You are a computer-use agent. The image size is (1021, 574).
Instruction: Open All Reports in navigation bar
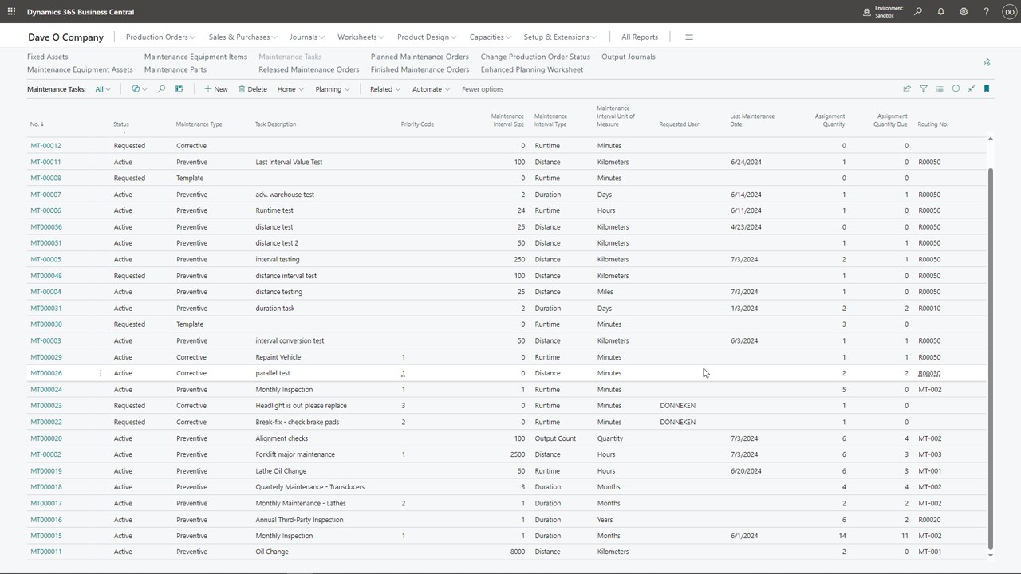[x=640, y=37]
